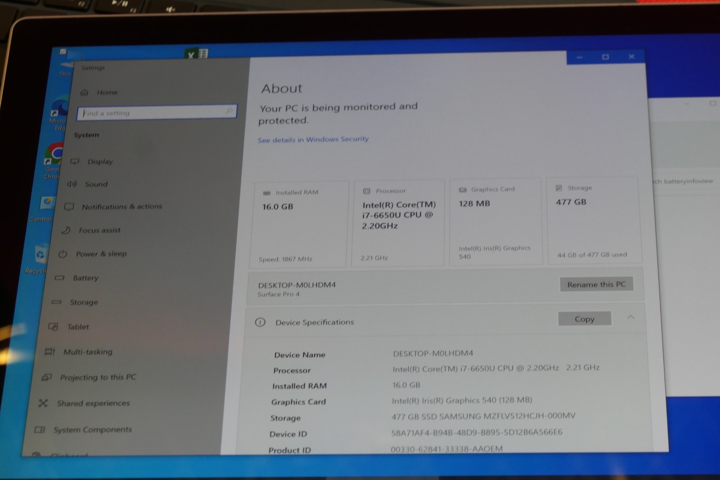Click the Power & sleep icon
The width and height of the screenshot is (720, 480).
click(x=63, y=254)
